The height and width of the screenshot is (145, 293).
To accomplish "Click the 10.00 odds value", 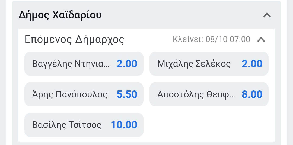I will (x=124, y=125).
